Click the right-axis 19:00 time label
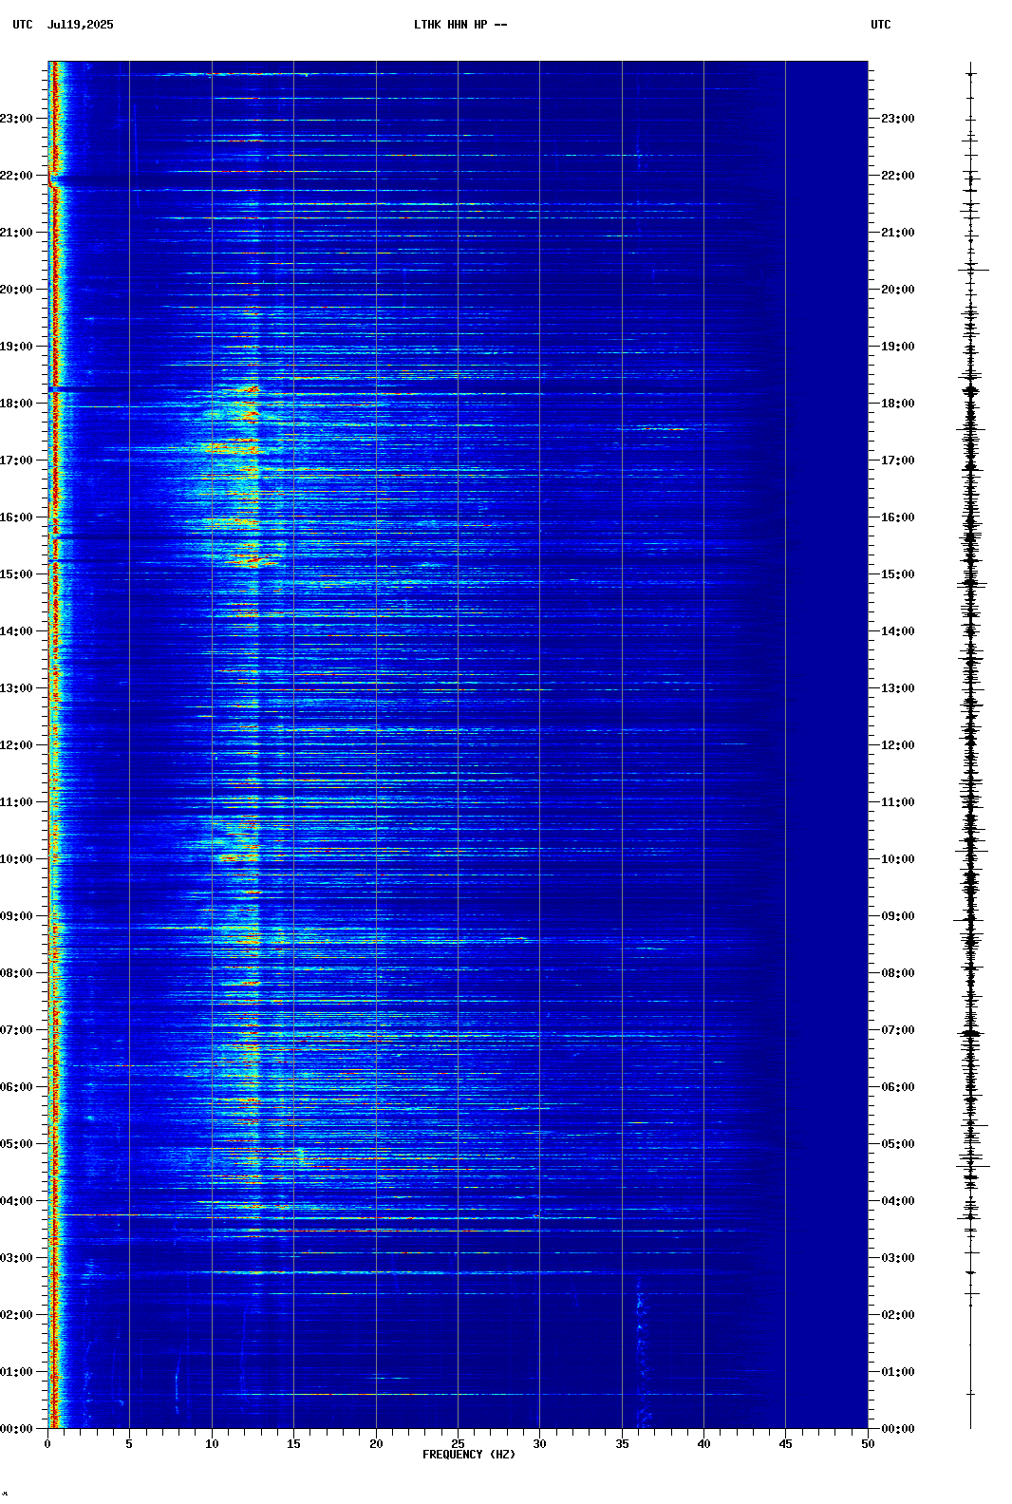Image resolution: width=1012 pixels, height=1504 pixels. click(x=898, y=347)
